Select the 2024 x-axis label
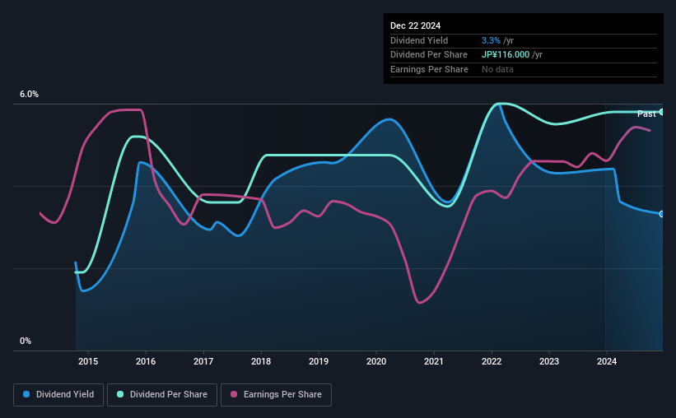The image size is (676, 418). pyautogui.click(x=607, y=361)
